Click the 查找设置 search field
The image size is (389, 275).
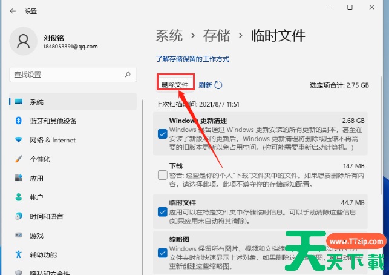67,74
